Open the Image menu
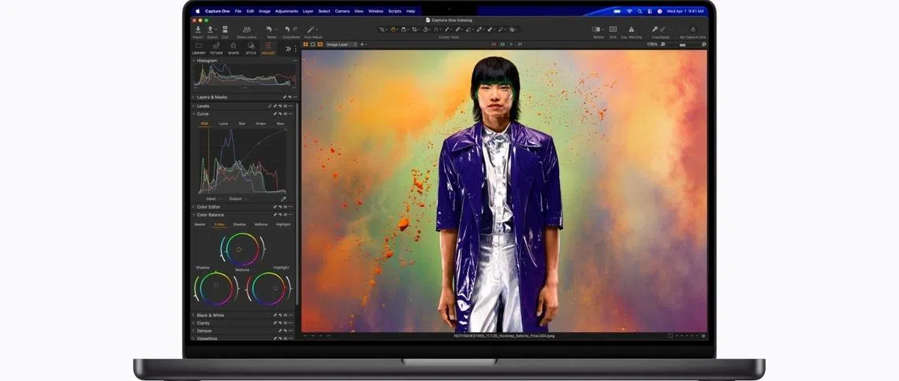Viewport: 899px width, 381px height. (264, 11)
